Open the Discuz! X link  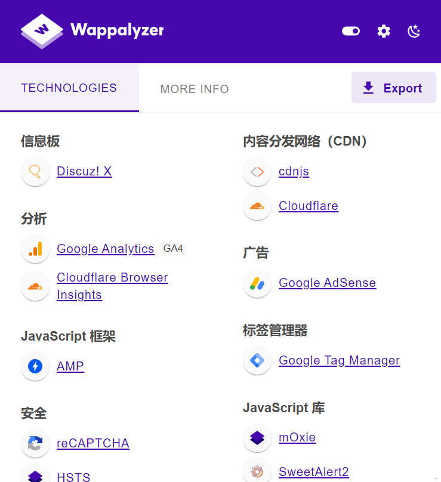coord(84,171)
